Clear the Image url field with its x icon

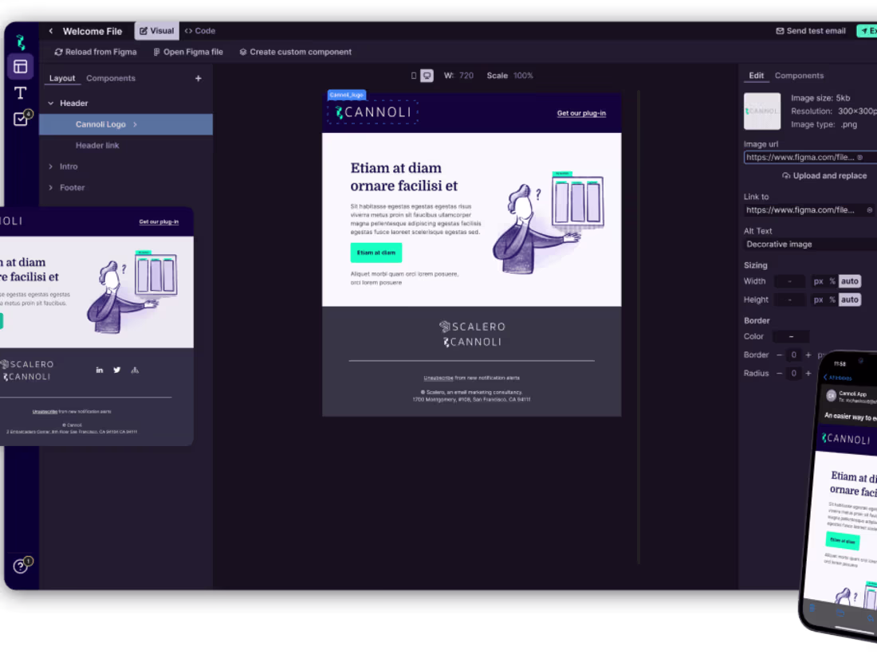point(859,157)
